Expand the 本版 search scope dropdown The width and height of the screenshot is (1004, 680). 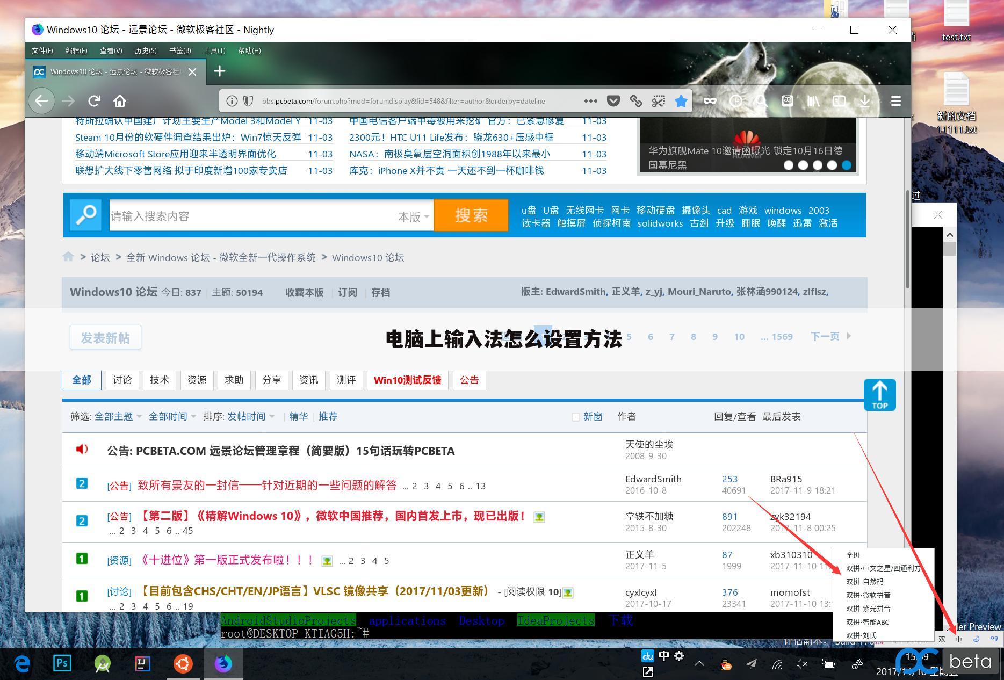414,216
